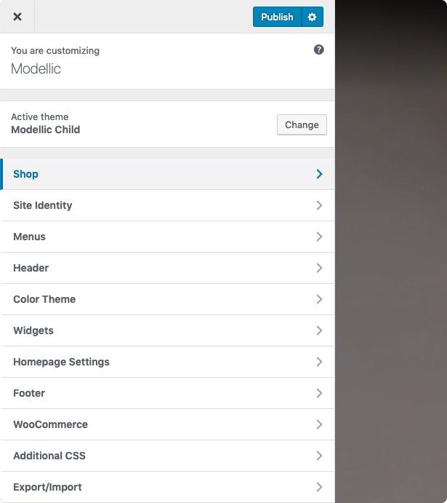
Task: Expand Menus using its chevron arrow
Action: tap(319, 237)
